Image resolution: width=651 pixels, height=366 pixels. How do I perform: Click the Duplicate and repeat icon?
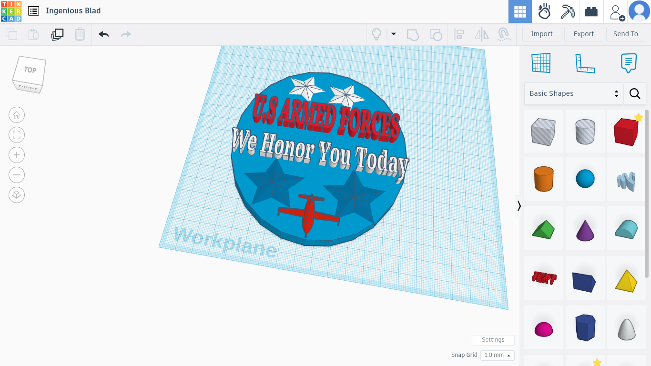click(x=57, y=34)
